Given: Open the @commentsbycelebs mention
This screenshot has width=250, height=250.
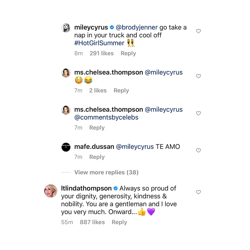Looking at the screenshot, I should pyautogui.click(x=106, y=117).
